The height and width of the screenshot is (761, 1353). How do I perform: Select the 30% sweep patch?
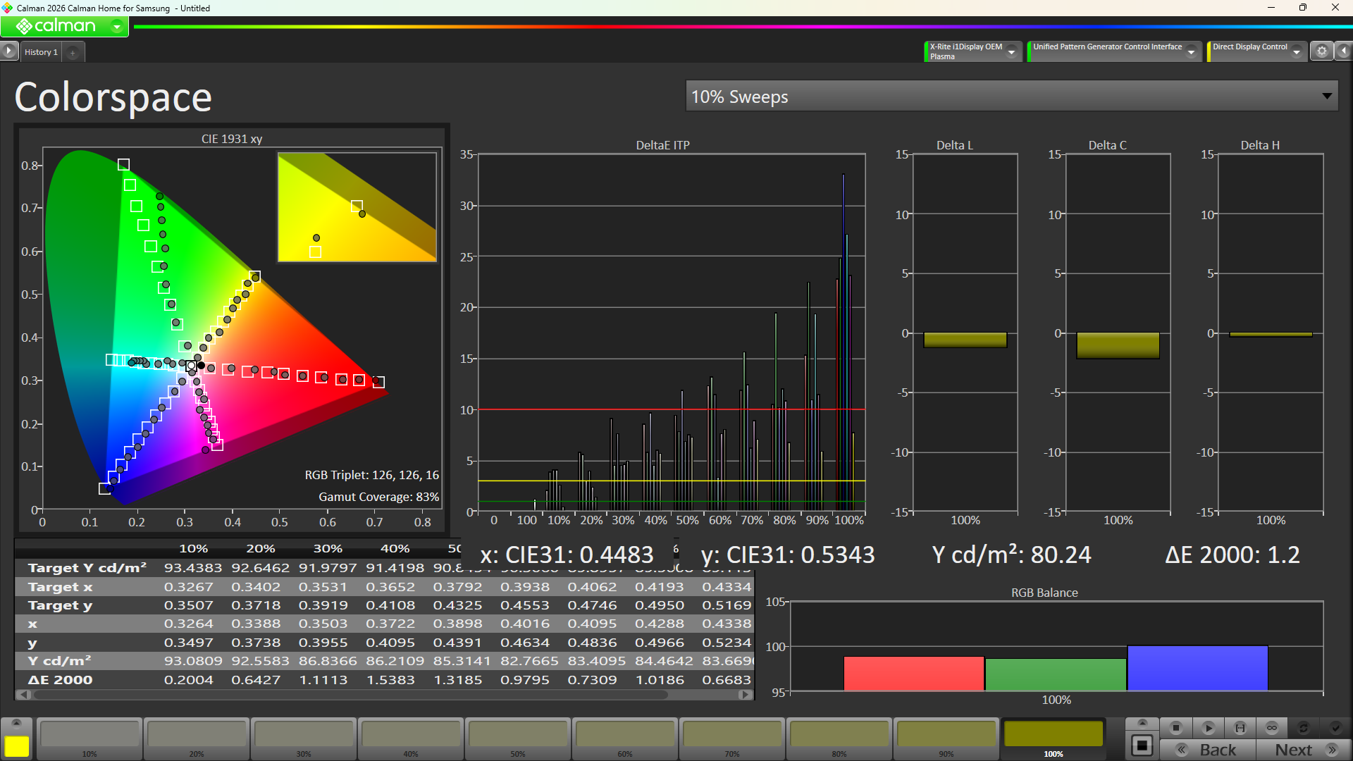tap(304, 738)
